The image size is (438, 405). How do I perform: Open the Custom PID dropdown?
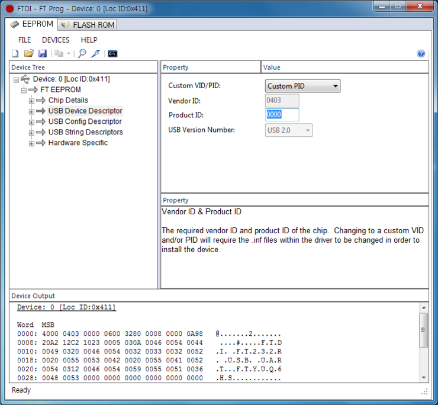tap(302, 86)
